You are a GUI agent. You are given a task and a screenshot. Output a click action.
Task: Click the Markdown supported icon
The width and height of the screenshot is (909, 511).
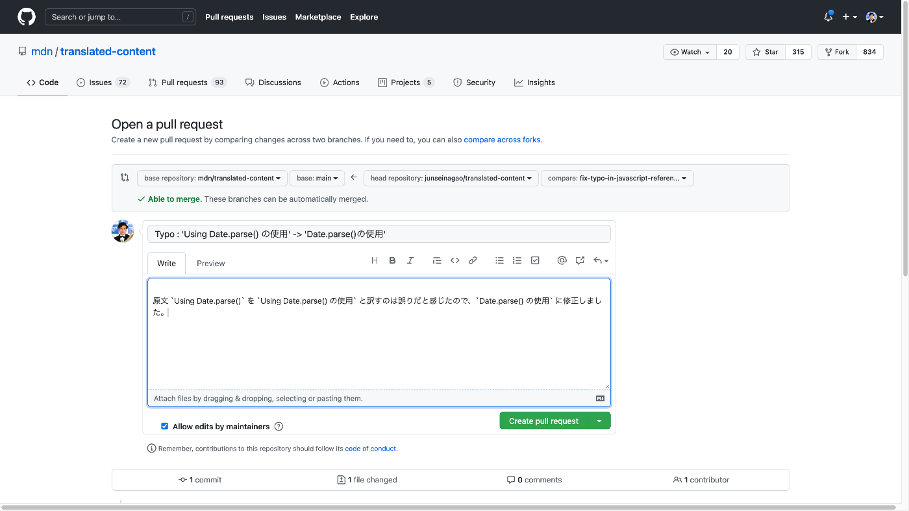600,399
